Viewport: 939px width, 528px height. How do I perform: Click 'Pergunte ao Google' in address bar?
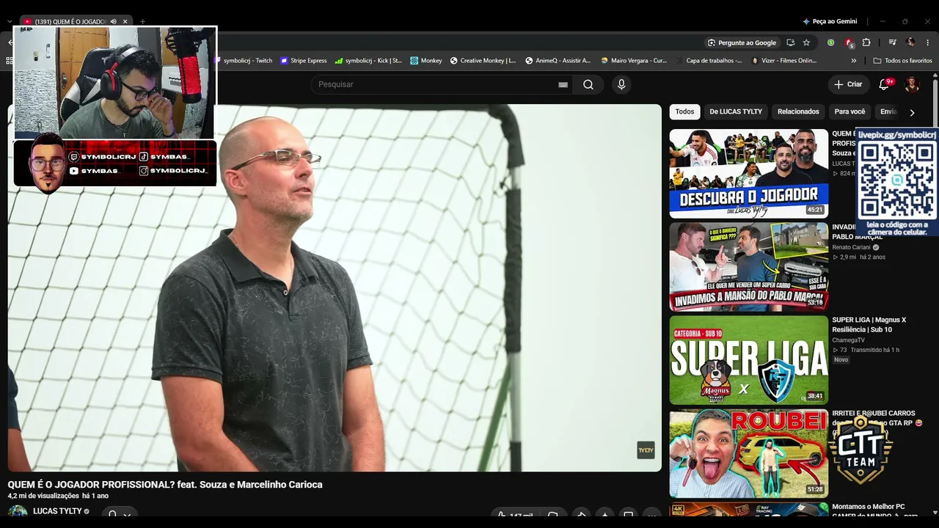(741, 43)
